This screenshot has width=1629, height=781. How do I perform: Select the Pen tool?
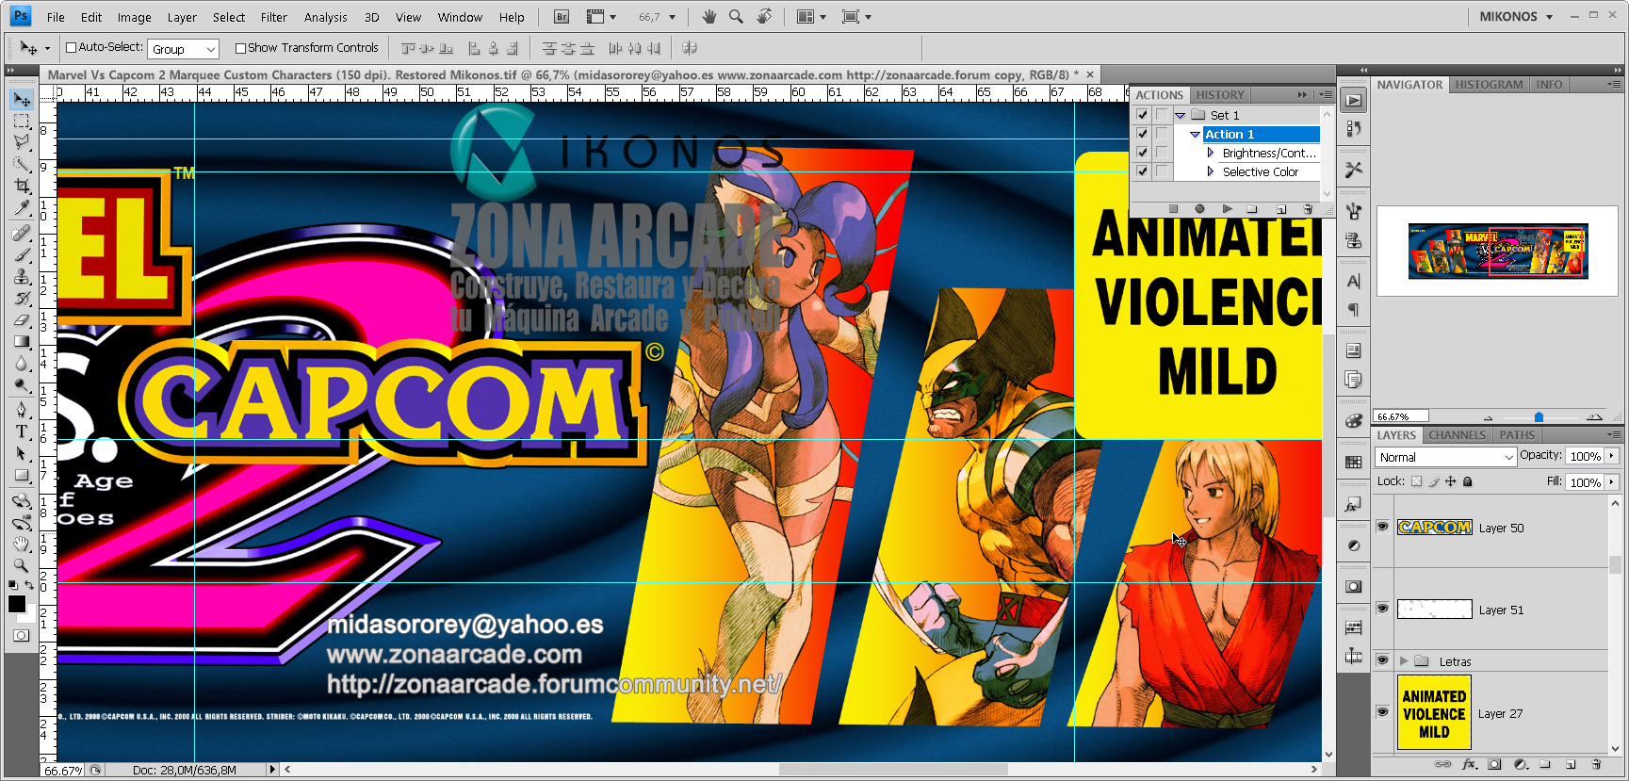(x=22, y=410)
